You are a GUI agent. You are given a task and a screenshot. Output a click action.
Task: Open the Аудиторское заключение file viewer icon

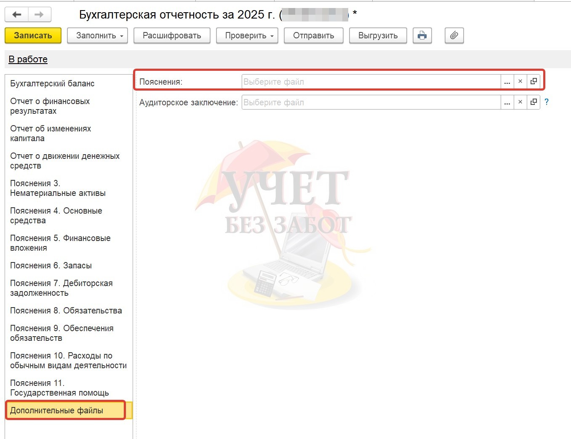point(534,102)
